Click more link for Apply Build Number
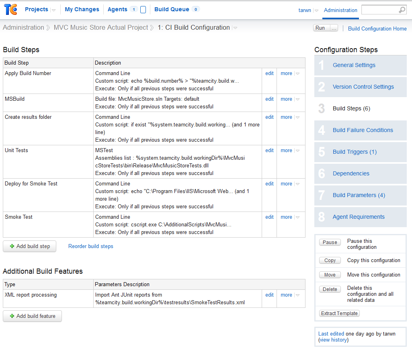412x350 pixels. pyautogui.click(x=287, y=73)
